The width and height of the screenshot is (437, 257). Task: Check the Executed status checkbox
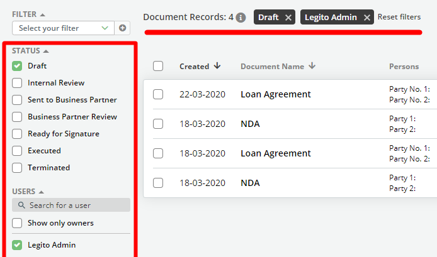[17, 151]
